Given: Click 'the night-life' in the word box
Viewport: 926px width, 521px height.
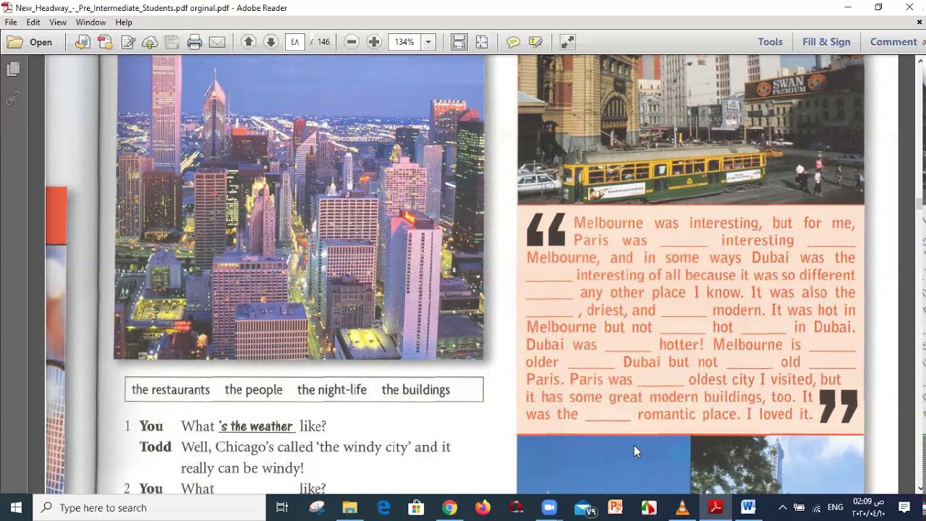Looking at the screenshot, I should pyautogui.click(x=332, y=389).
